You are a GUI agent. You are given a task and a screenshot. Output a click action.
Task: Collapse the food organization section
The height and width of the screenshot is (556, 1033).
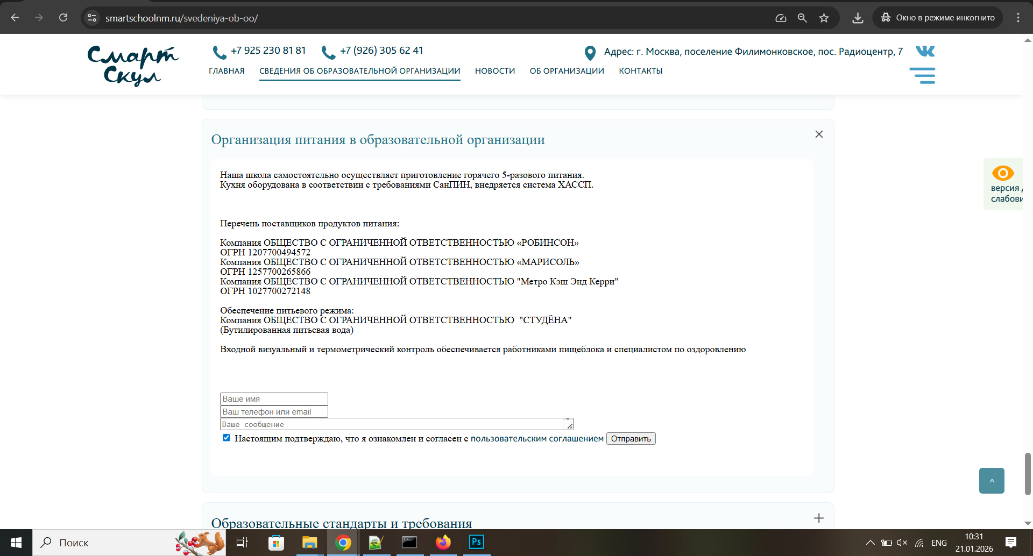[x=818, y=134]
